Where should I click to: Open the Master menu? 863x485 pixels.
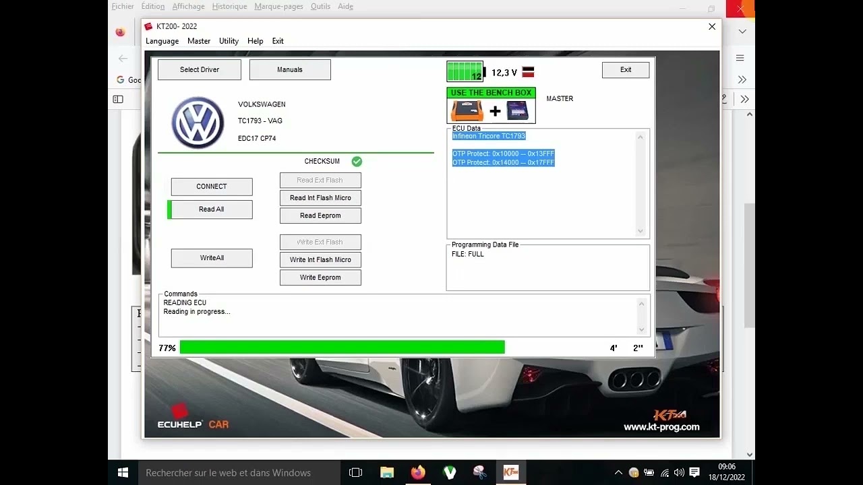[199, 41]
